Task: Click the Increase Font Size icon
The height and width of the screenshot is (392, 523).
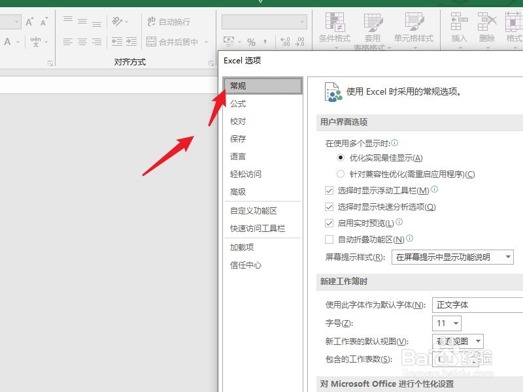Action: (29, 22)
